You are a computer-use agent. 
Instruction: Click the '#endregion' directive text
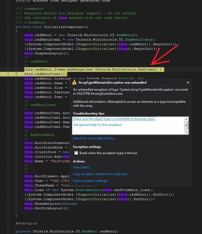tap(26, 223)
